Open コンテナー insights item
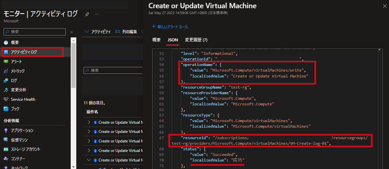Screen dimensions: 389x169 point(18,158)
